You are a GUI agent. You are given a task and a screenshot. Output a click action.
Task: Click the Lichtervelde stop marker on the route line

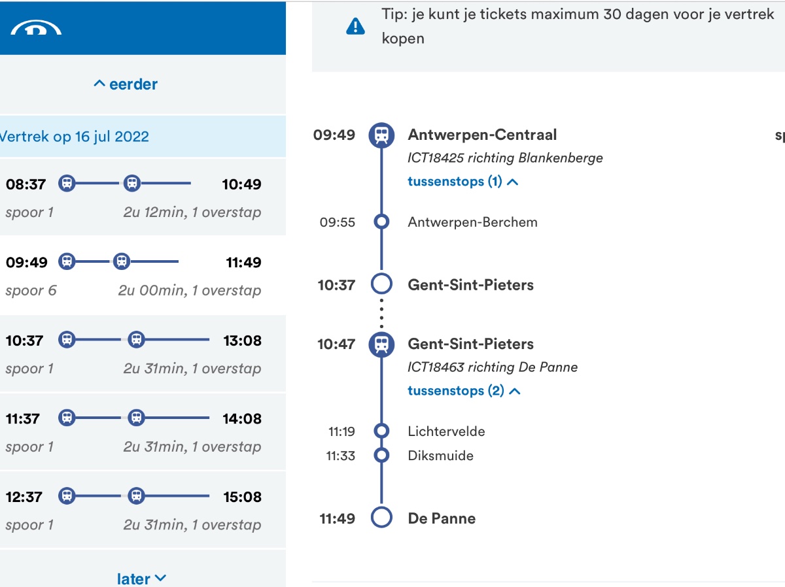click(381, 431)
